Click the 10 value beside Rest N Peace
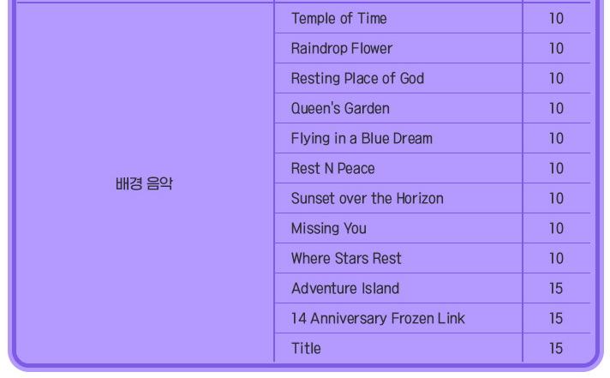The height and width of the screenshot is (378, 610). [x=556, y=168]
